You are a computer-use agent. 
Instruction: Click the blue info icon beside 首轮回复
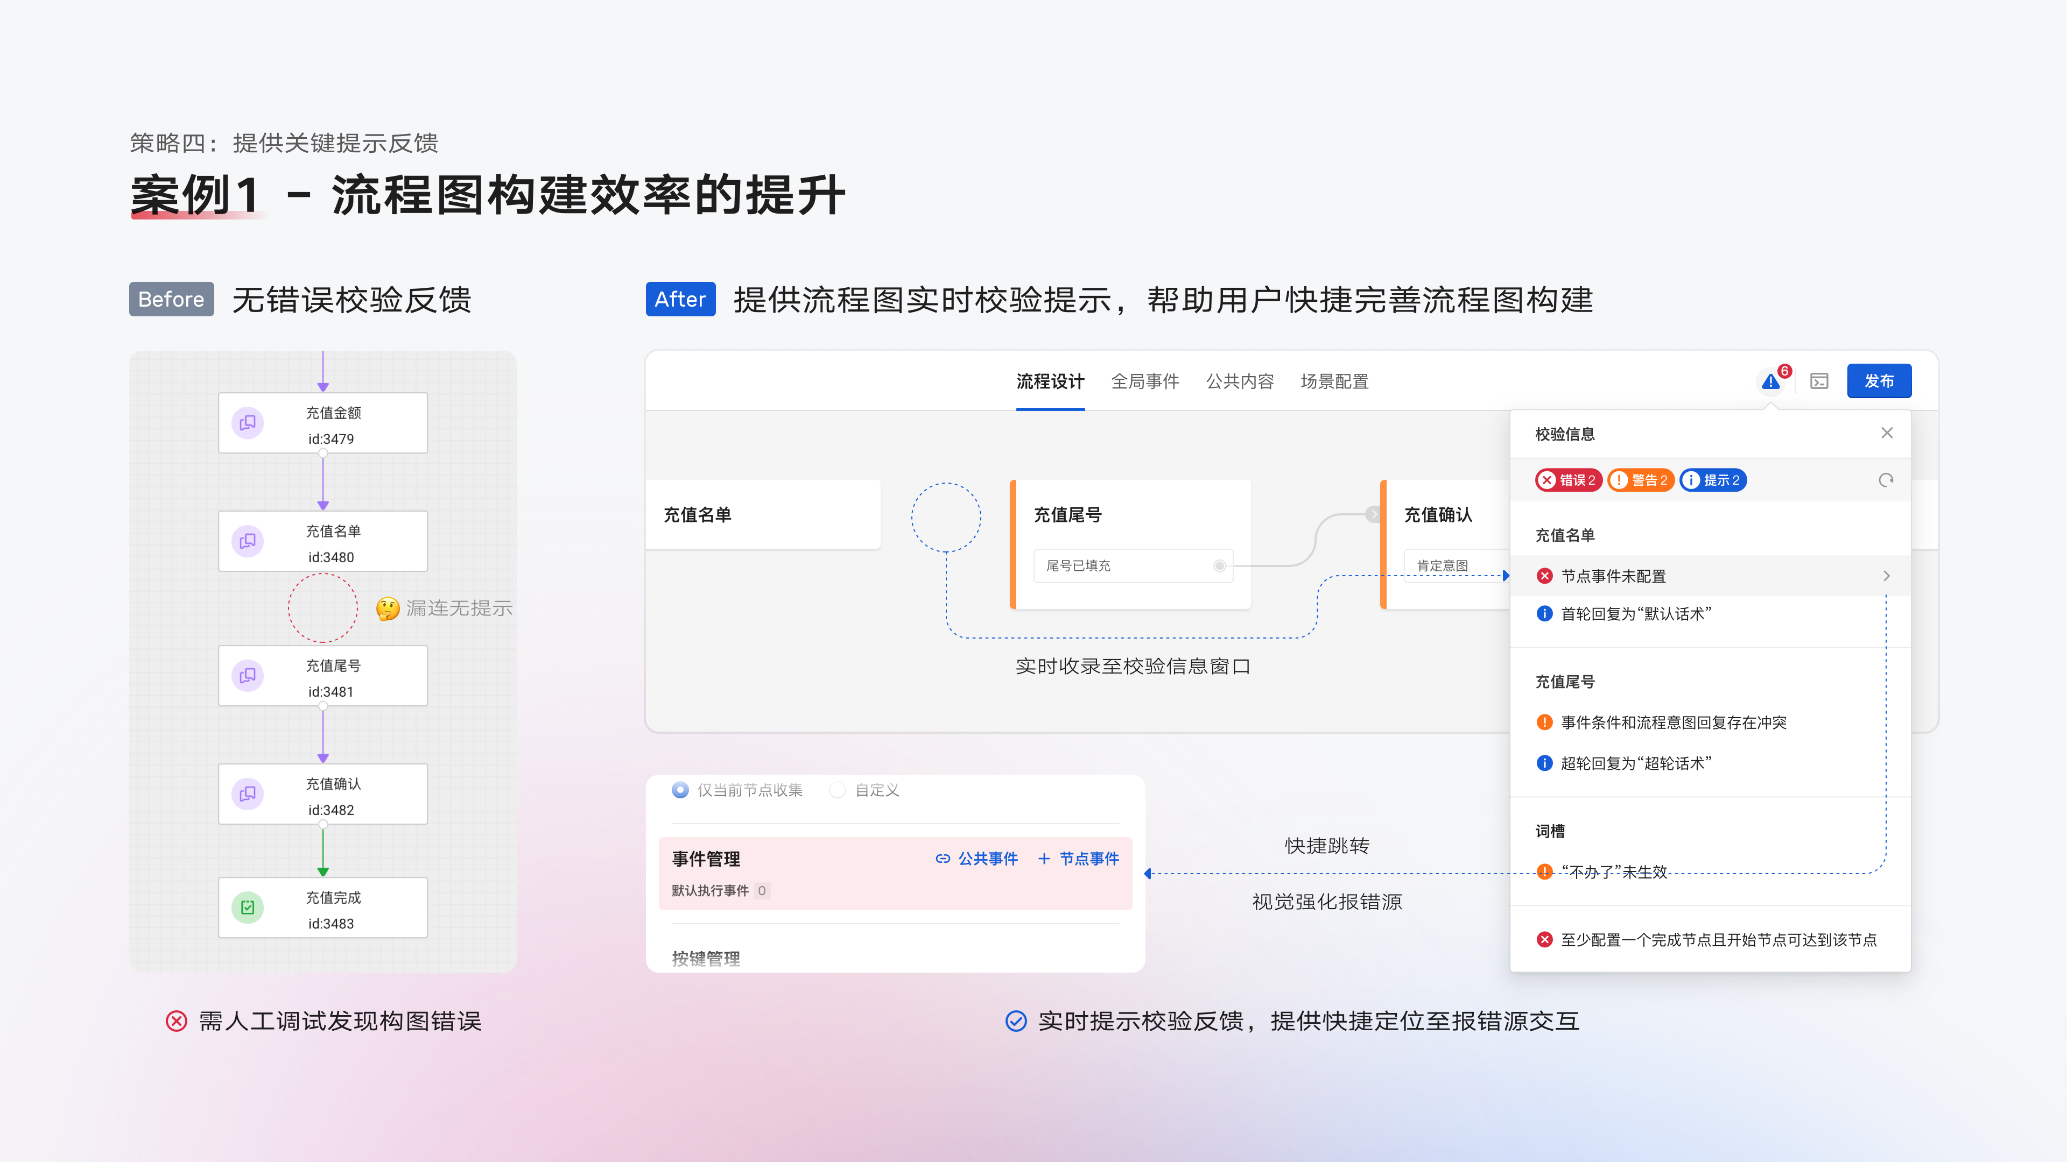(x=1544, y=613)
